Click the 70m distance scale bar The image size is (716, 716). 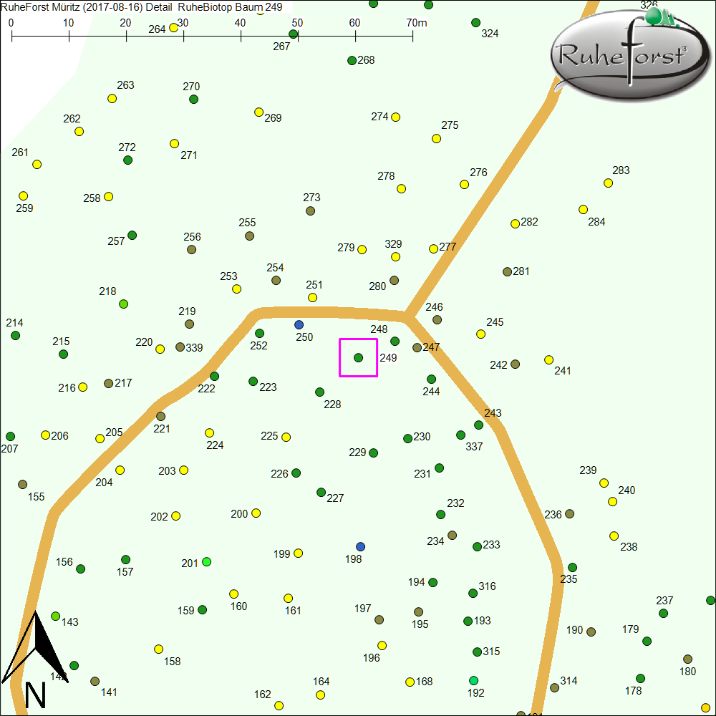coord(212,33)
